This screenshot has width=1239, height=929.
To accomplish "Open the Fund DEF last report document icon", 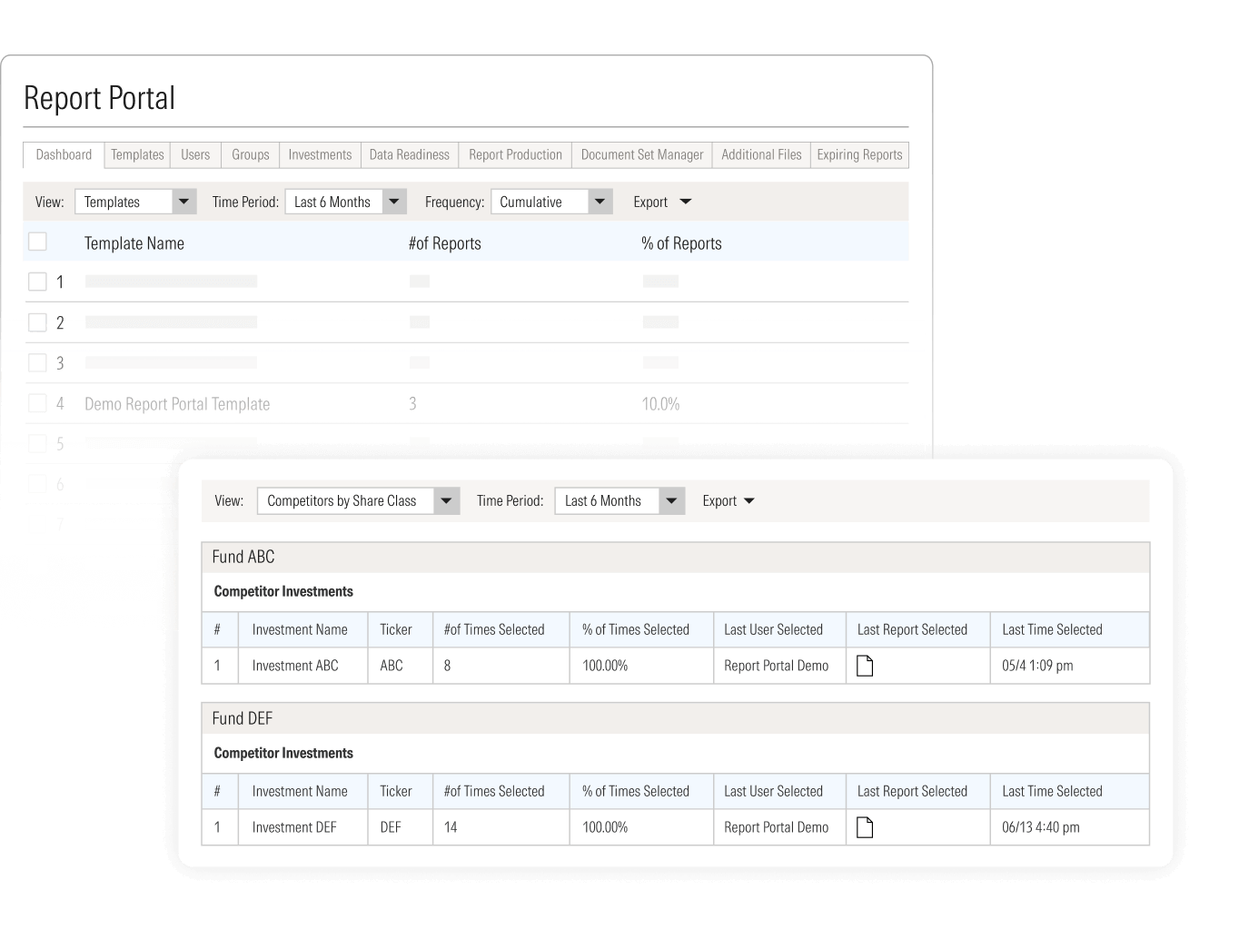I will (x=865, y=827).
